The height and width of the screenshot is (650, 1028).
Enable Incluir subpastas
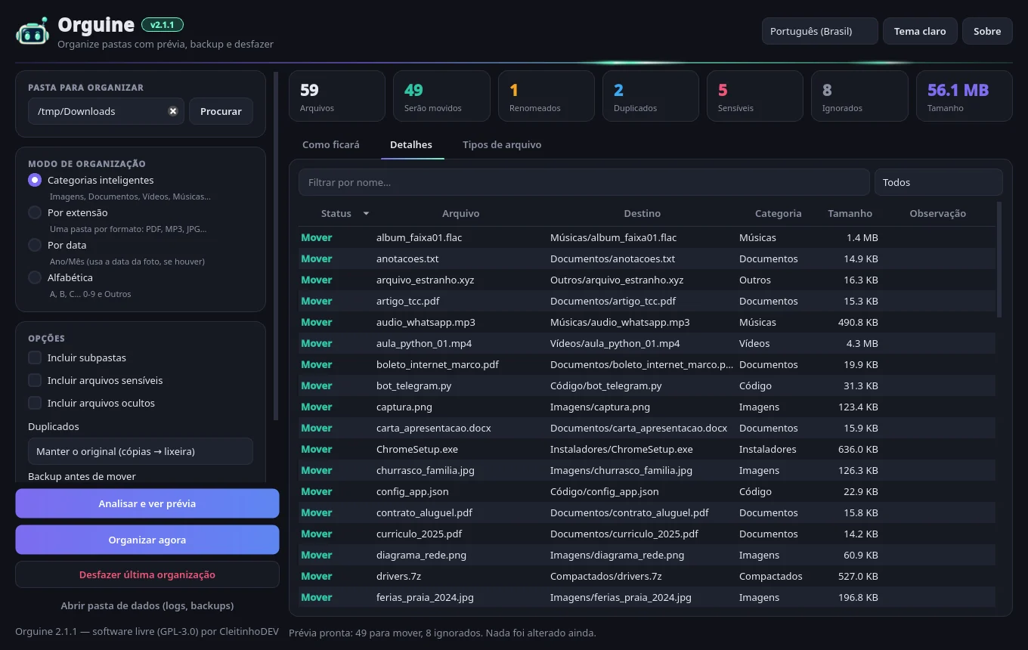point(35,357)
